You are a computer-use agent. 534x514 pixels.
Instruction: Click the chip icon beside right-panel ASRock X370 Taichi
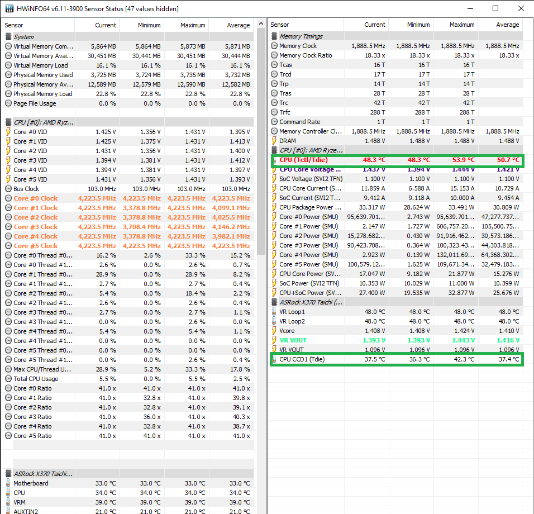[x=274, y=302]
